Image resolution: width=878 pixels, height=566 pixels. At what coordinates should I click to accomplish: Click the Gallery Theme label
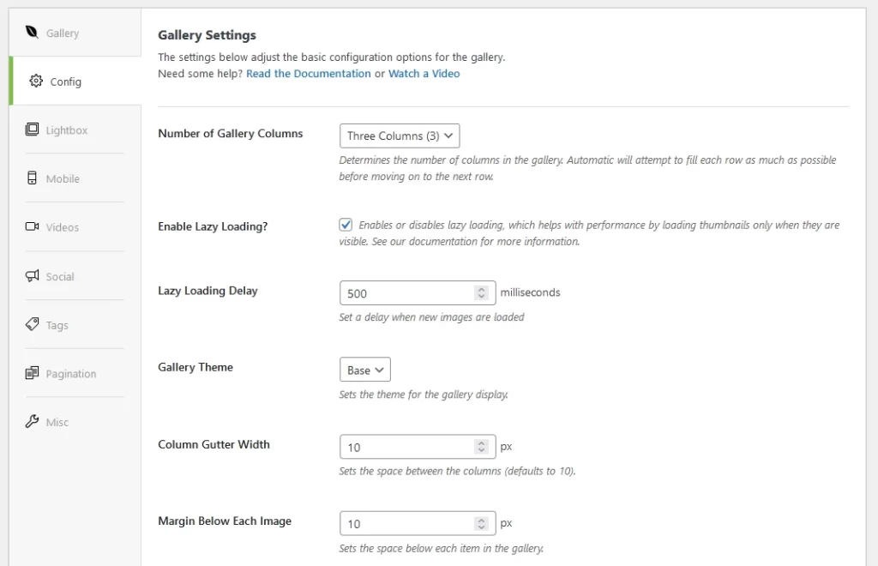(x=195, y=367)
